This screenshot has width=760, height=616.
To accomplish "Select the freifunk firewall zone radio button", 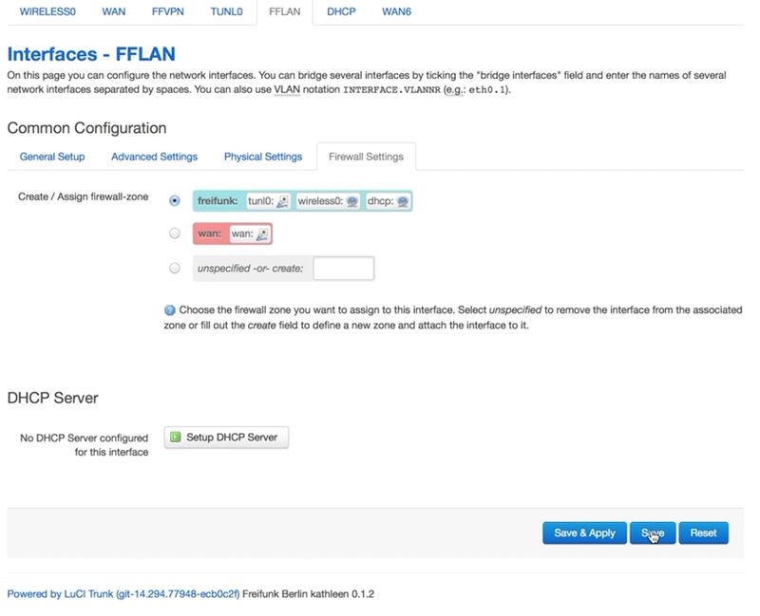I will [x=174, y=200].
